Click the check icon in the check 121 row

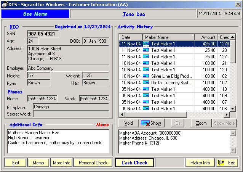click(146, 63)
